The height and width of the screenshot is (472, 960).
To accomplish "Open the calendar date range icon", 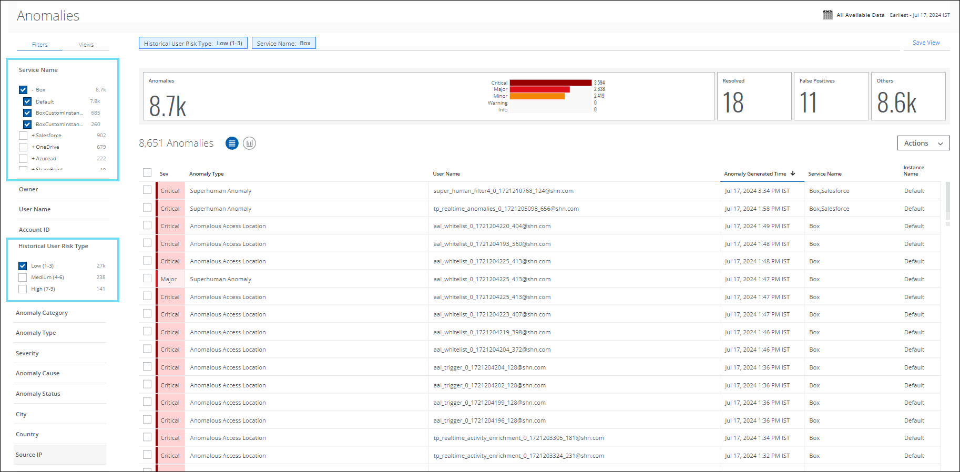I will tap(828, 15).
